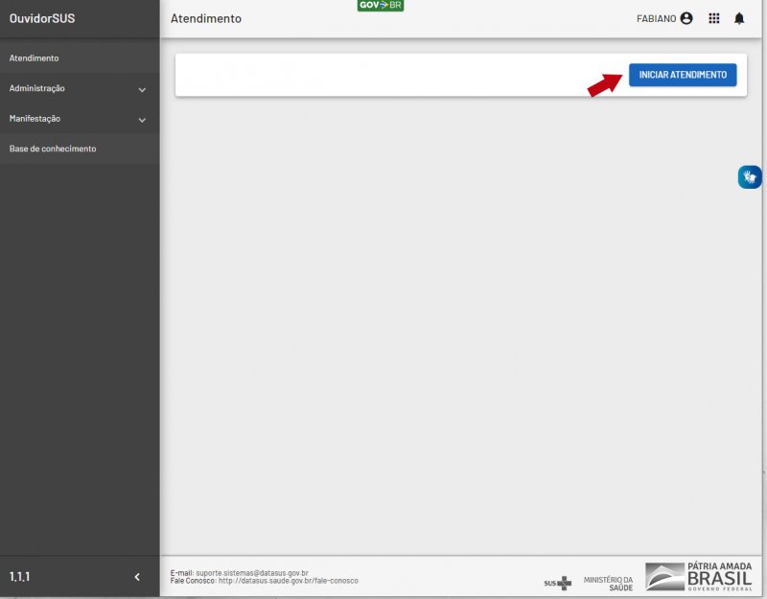
Task: Open the VLibras accessibility widget
Action: (x=750, y=176)
